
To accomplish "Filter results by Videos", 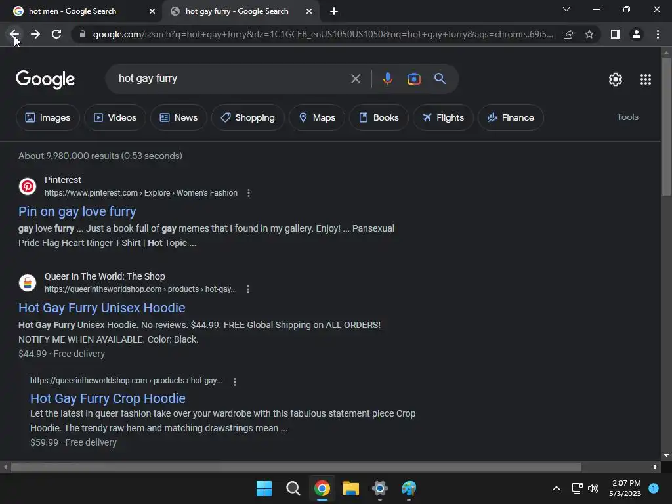I will [115, 117].
